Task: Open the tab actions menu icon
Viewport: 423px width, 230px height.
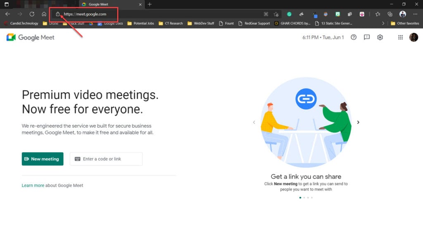Action: 7,4
